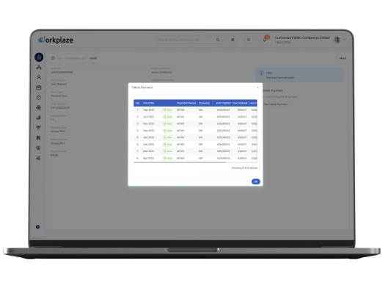Expand the profile dropdown arrow beside avatar

344,40
